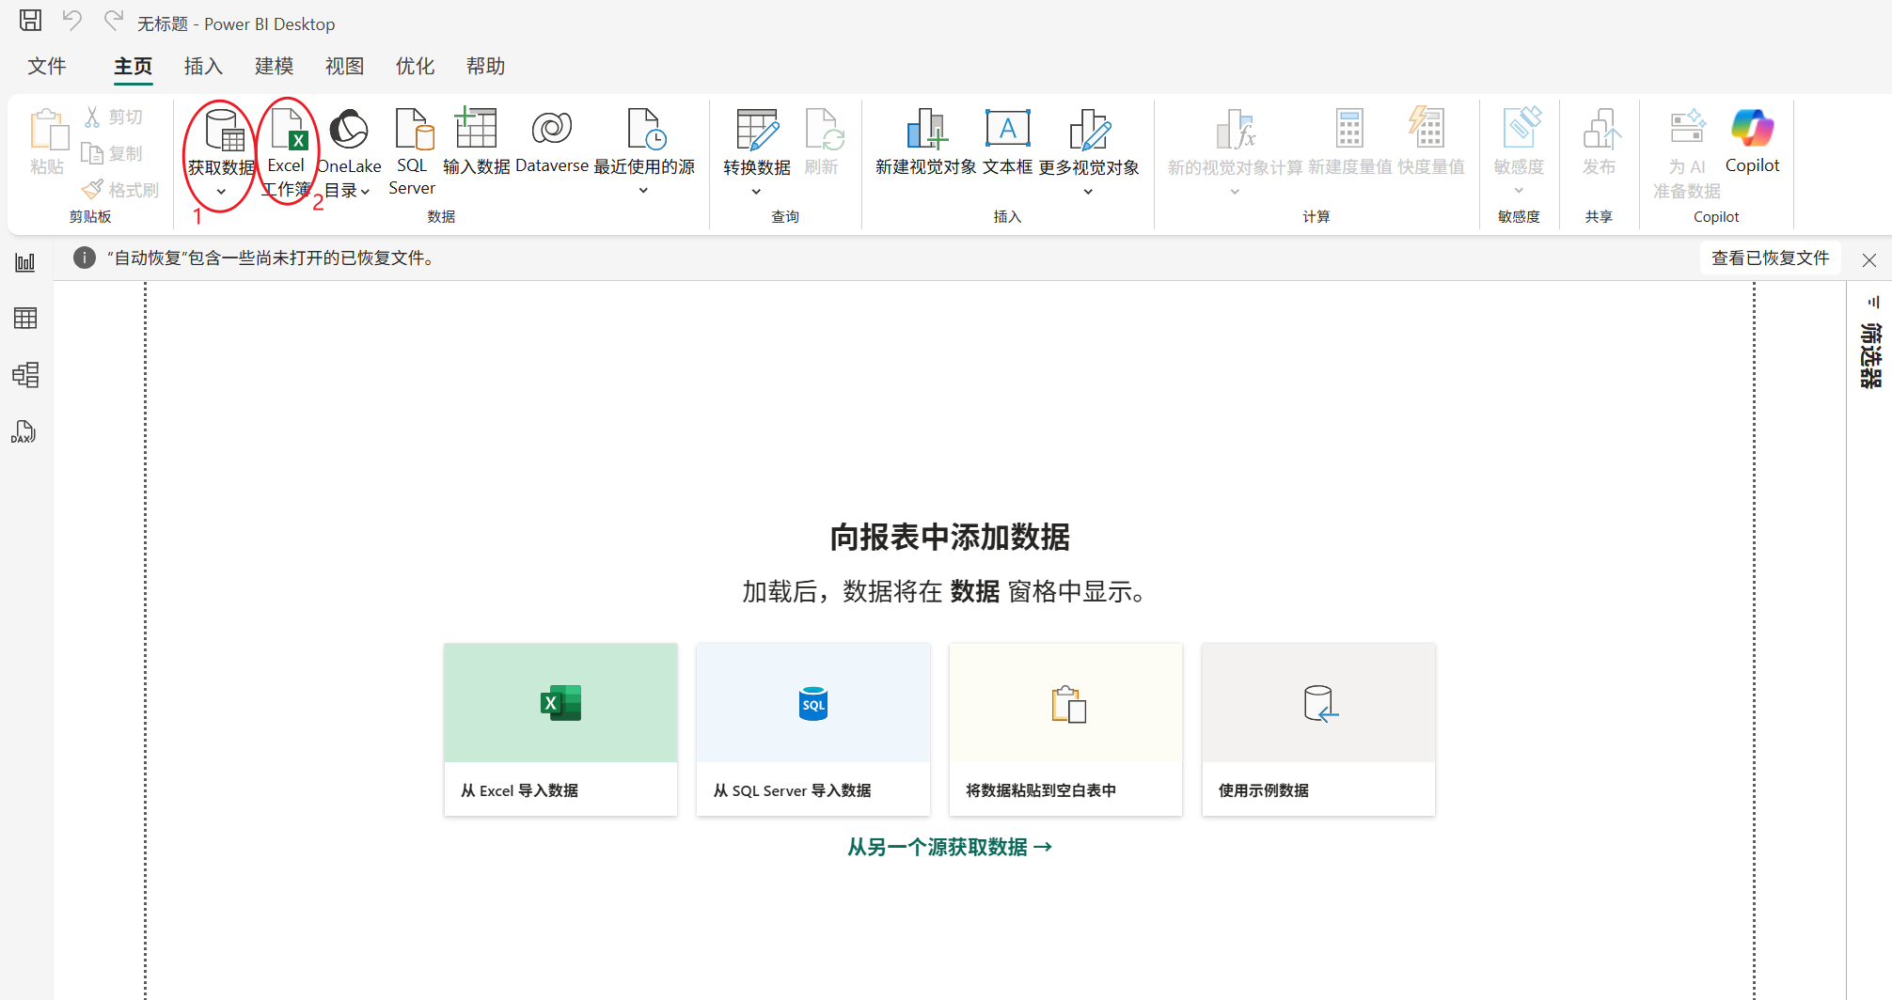1892x1000 pixels.
Task: Click the 新的视觉对象计算 icon
Action: click(x=1236, y=130)
